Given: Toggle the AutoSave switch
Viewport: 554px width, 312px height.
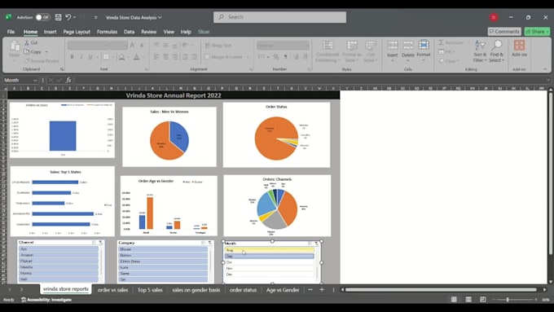Looking at the screenshot, I should [42, 17].
